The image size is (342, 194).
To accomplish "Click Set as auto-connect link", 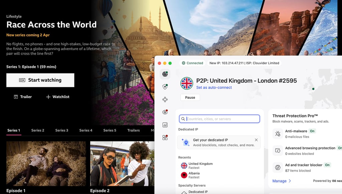I will click(x=214, y=87).
